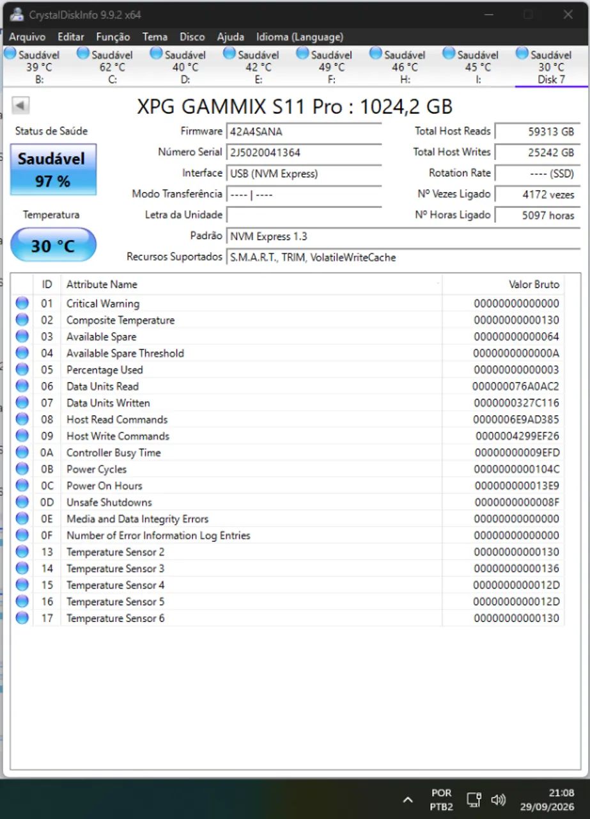Open the Função menu
The height and width of the screenshot is (819, 590).
point(113,36)
